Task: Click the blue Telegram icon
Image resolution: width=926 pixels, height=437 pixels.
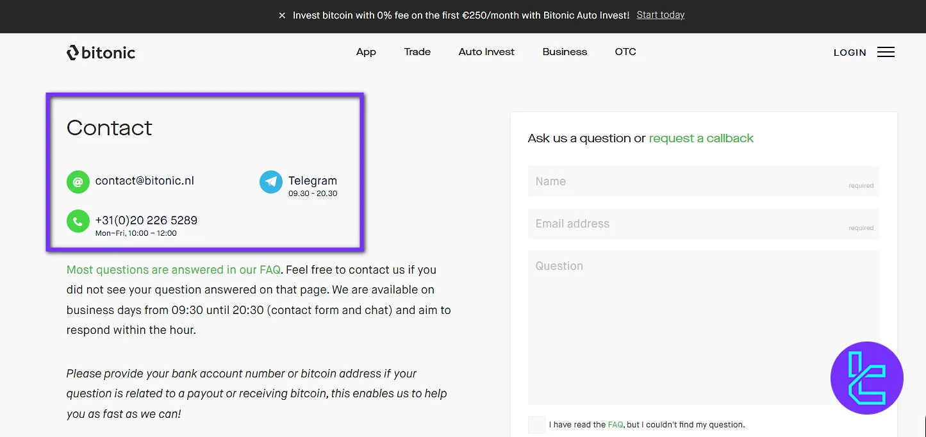Action: [270, 182]
